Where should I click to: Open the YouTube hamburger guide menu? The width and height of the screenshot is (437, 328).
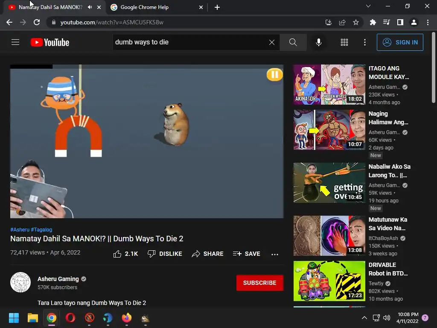tap(15, 42)
